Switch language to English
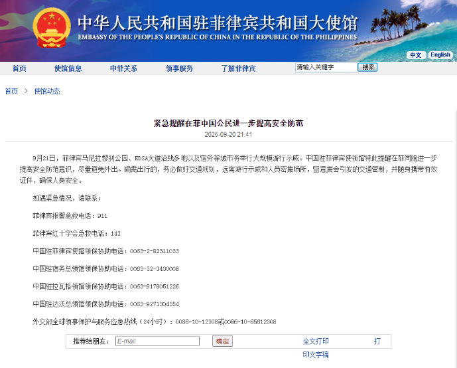 point(440,55)
